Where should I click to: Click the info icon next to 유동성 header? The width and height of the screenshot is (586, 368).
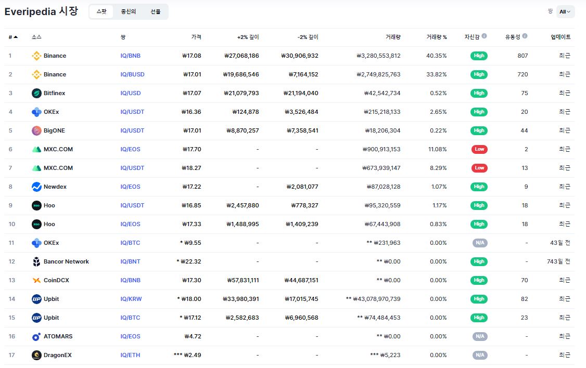tap(525, 36)
